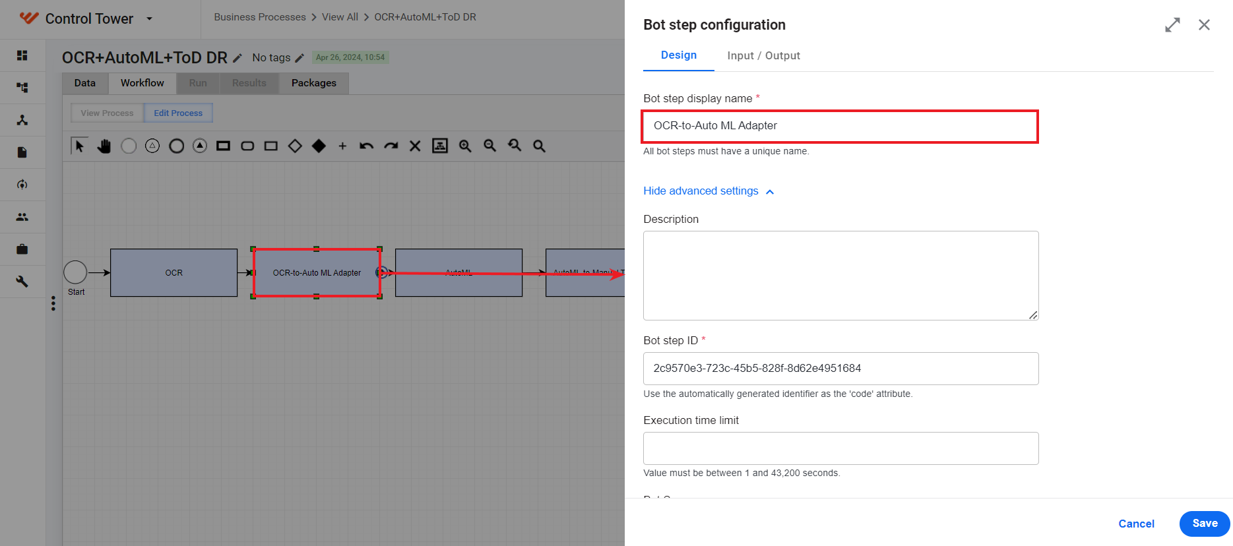The image size is (1233, 546).
Task: Click the View Process button
Action: (107, 113)
